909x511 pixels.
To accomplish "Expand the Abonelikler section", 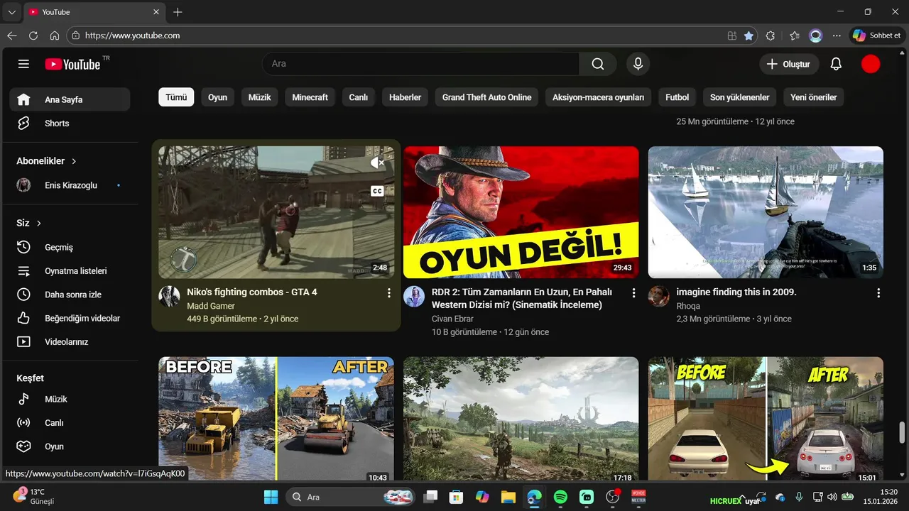I will click(47, 161).
